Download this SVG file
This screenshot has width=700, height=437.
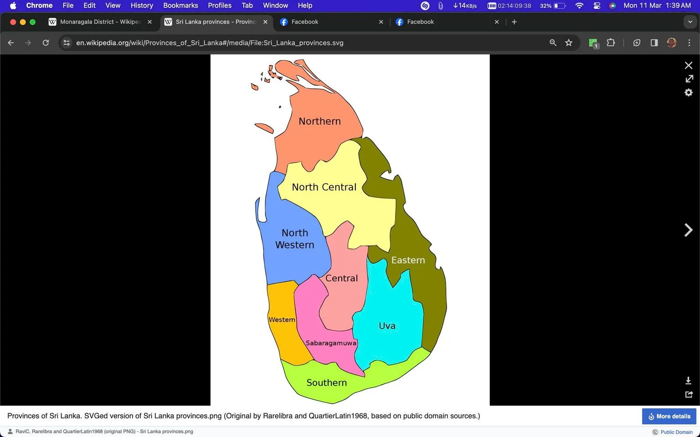pos(688,381)
